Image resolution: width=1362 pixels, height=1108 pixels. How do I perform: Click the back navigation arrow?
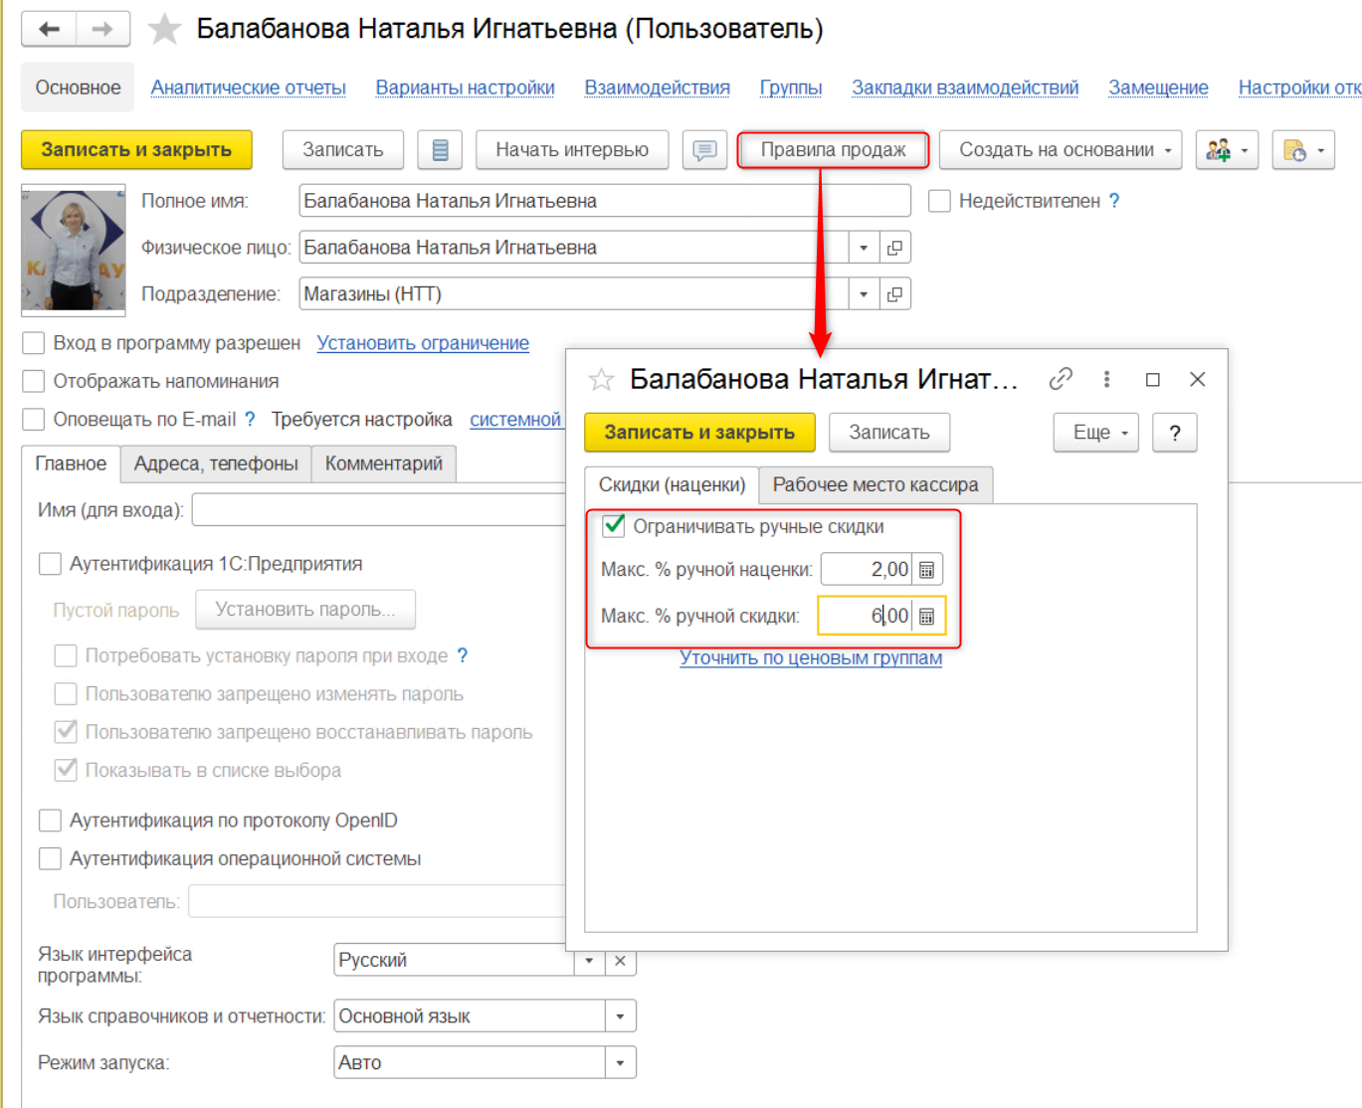point(49,30)
